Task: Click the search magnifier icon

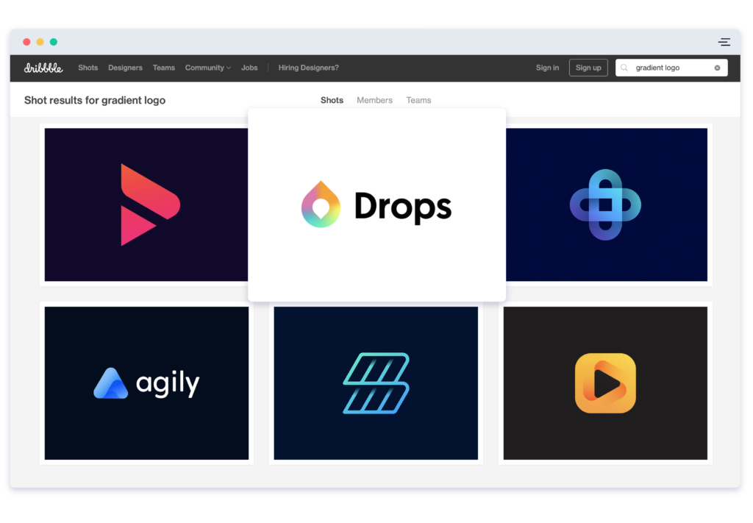Action: coord(624,68)
